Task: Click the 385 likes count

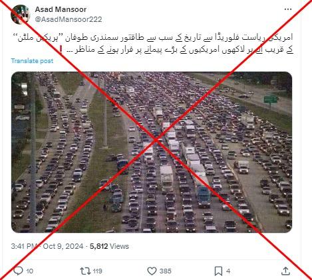Action: click(x=165, y=271)
